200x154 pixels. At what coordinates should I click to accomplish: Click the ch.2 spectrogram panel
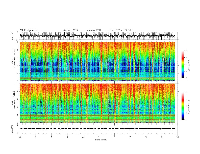97,103
